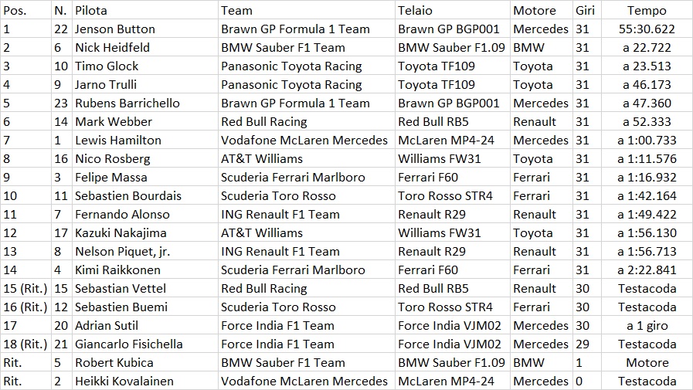The height and width of the screenshot is (390, 693).
Task: Click the Toyota TF109 cell for Timo Glock
Action: (452, 66)
